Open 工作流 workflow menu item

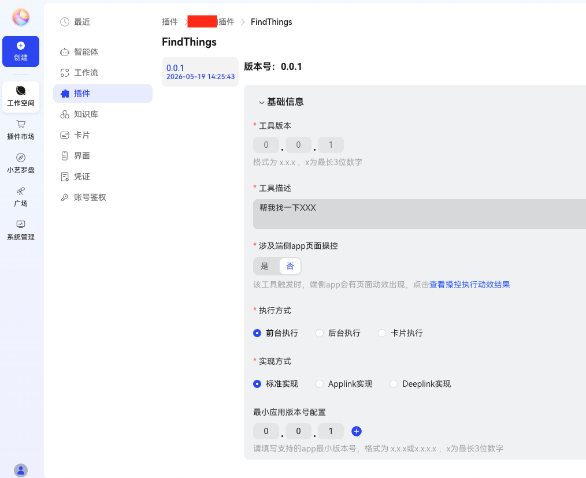pos(103,73)
